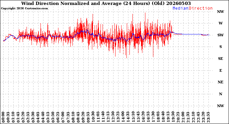Screen dimensions: 229x124
Task: Click the 23:20 time axis label
Action: [x=203, y=117]
